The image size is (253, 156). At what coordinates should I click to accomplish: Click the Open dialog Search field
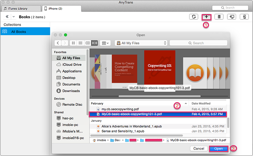tap(198, 43)
